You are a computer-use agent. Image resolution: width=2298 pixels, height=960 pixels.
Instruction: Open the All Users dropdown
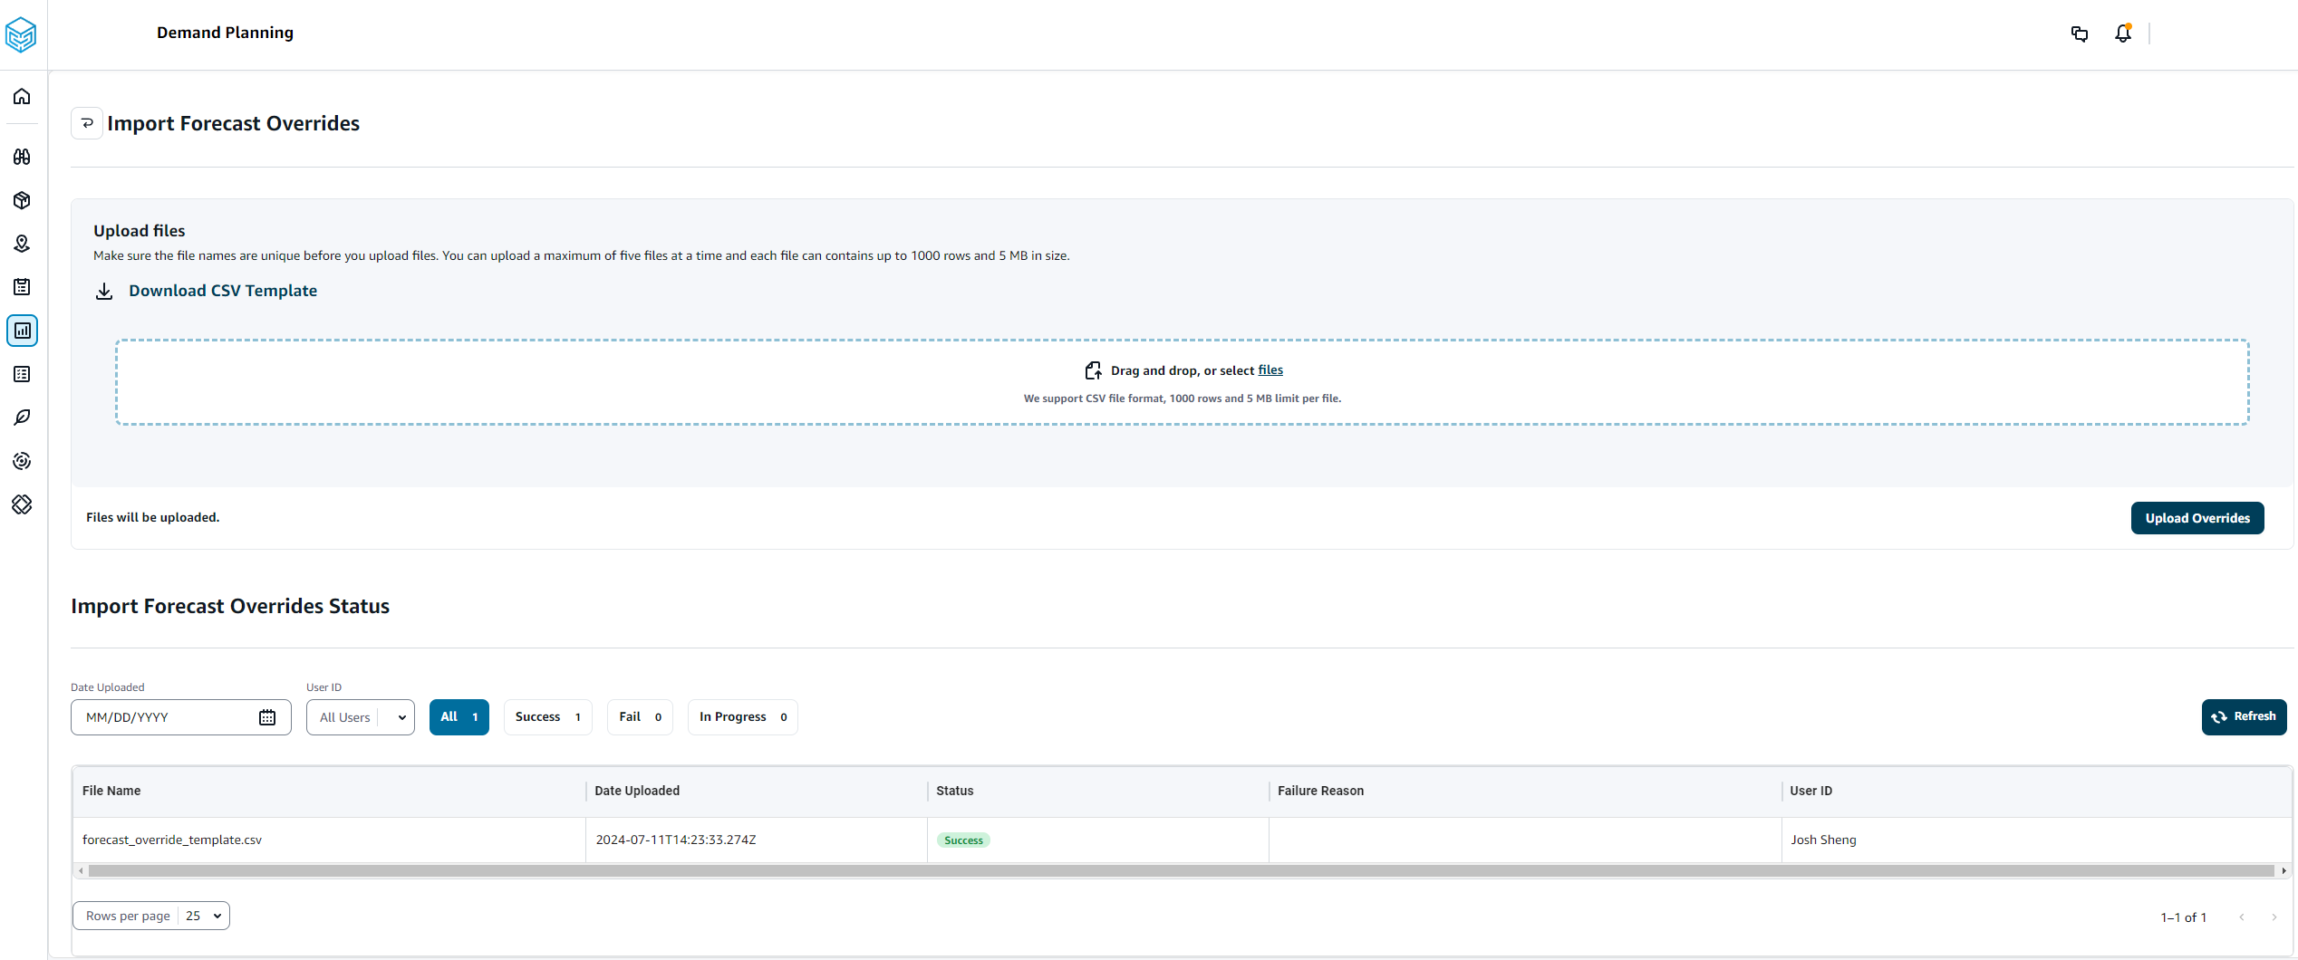coord(360,716)
